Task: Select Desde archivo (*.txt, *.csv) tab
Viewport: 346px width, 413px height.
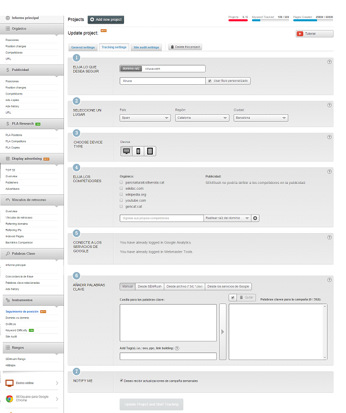Action: (x=185, y=286)
